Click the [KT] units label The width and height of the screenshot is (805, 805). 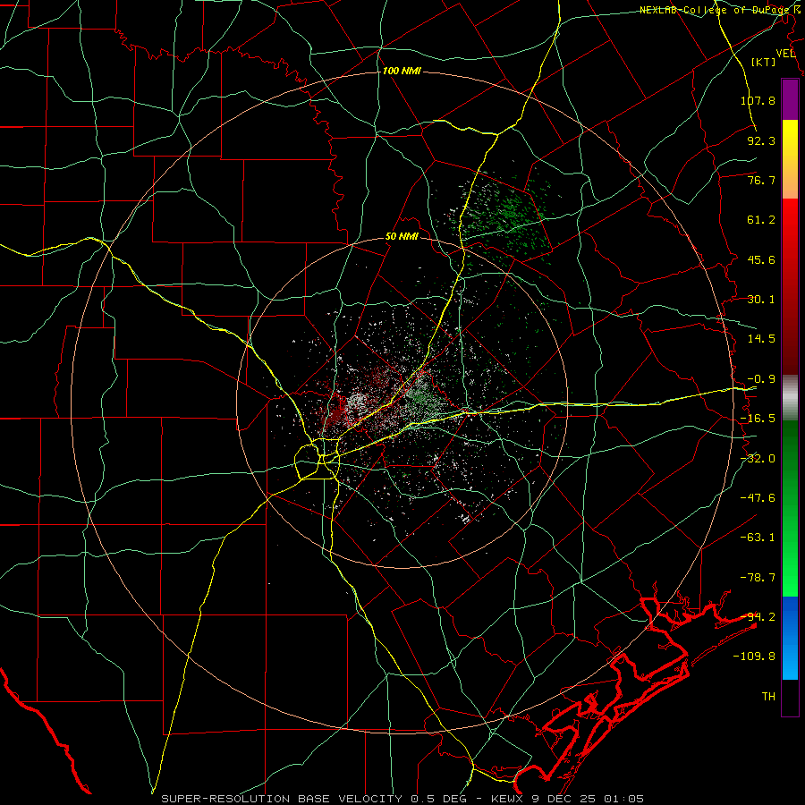[764, 62]
